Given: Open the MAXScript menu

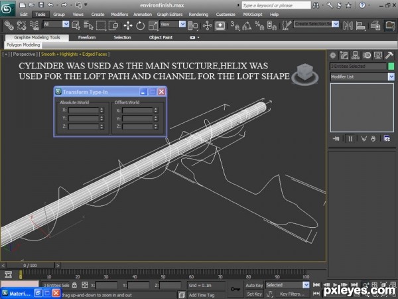Looking at the screenshot, I should coord(253,15).
